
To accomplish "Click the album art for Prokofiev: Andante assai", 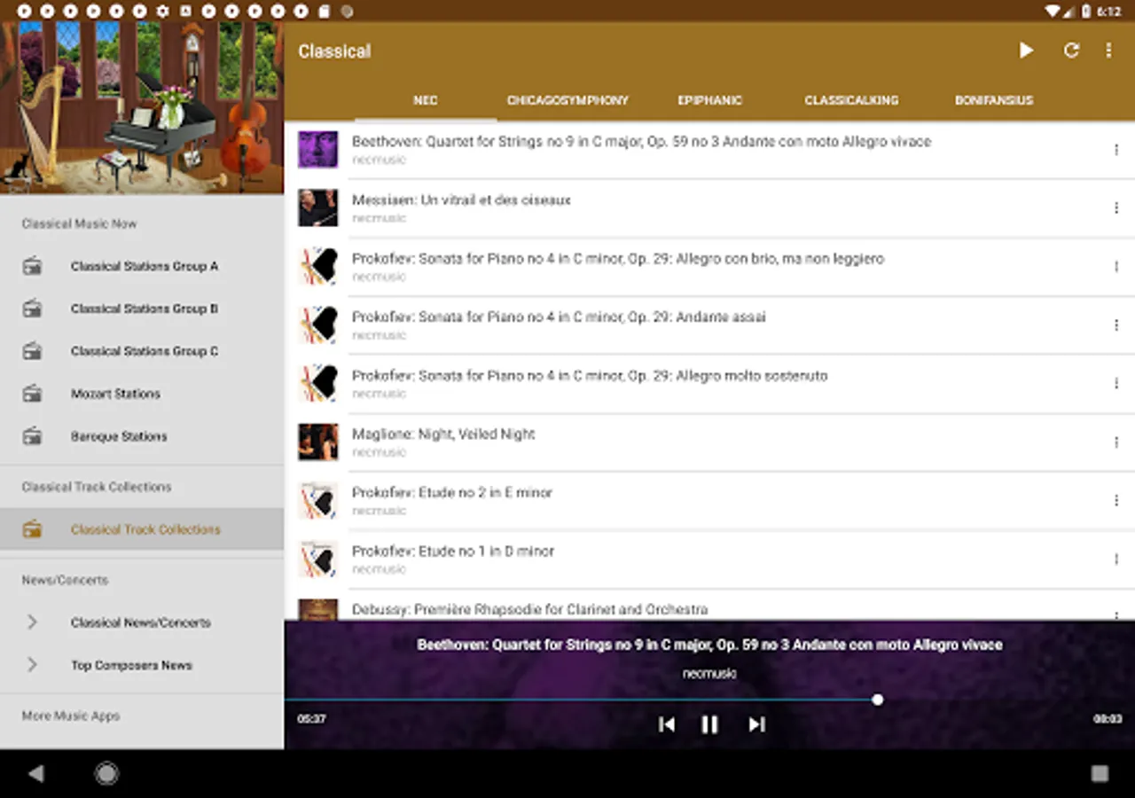I will point(317,325).
